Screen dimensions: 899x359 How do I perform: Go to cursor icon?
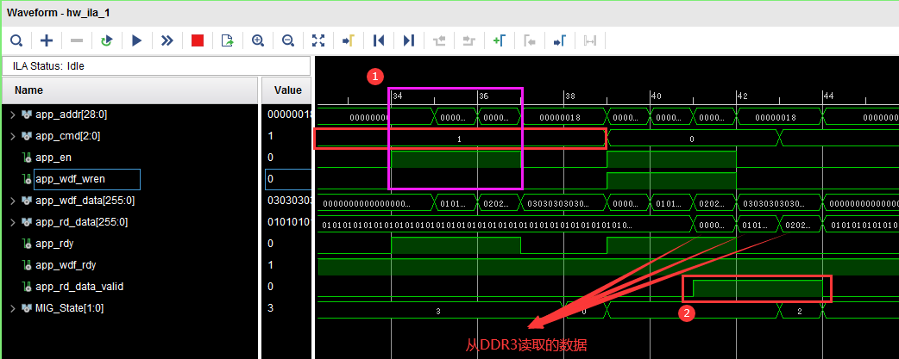(x=348, y=40)
